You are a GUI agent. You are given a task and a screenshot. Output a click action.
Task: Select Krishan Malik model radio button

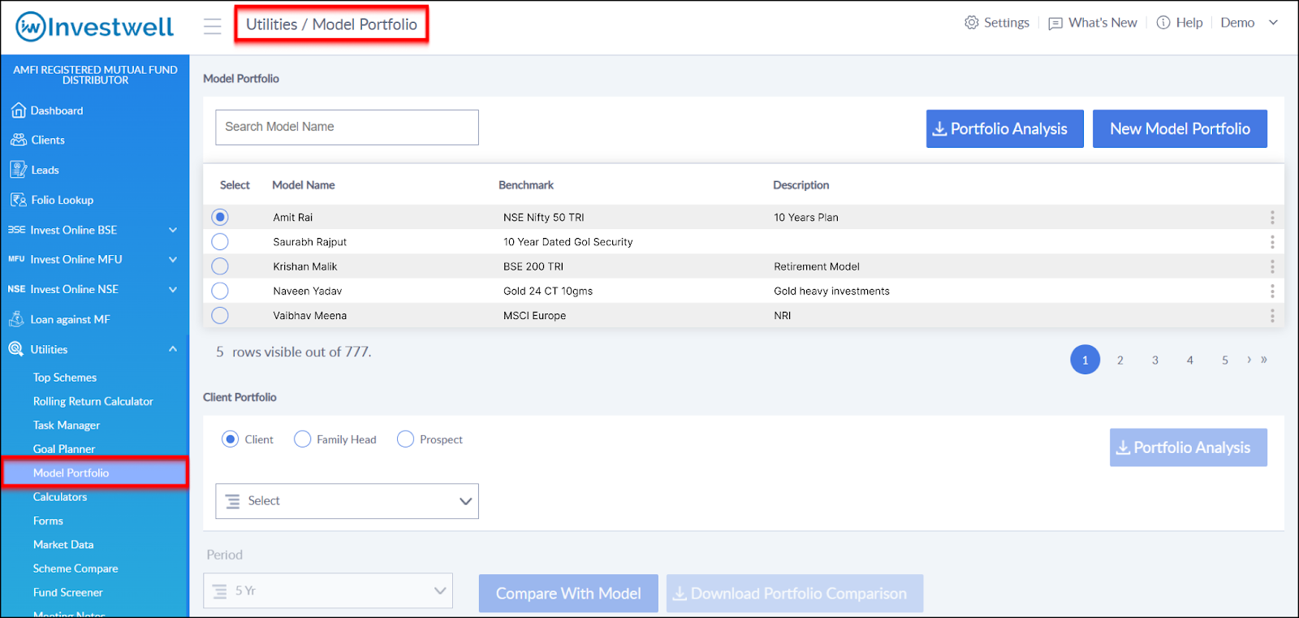pyautogui.click(x=220, y=266)
